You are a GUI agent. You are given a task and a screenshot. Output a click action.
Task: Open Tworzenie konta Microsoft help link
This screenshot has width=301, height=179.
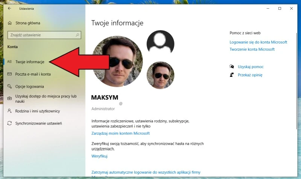point(252,49)
